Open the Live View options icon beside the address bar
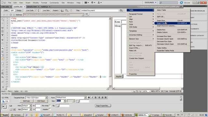 tap(87, 15)
